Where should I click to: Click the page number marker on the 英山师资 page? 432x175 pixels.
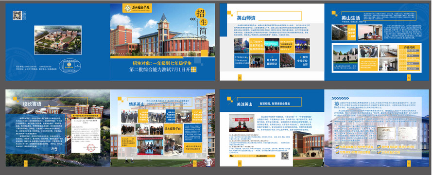(x=240, y=78)
